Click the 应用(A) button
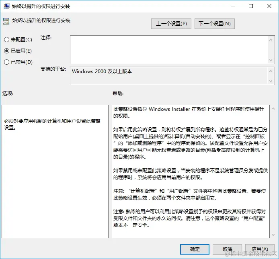The width and height of the screenshot is (279, 259). click(260, 249)
